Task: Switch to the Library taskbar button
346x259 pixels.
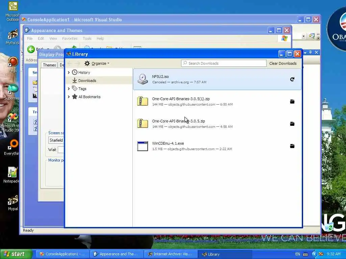Action: coord(225,254)
